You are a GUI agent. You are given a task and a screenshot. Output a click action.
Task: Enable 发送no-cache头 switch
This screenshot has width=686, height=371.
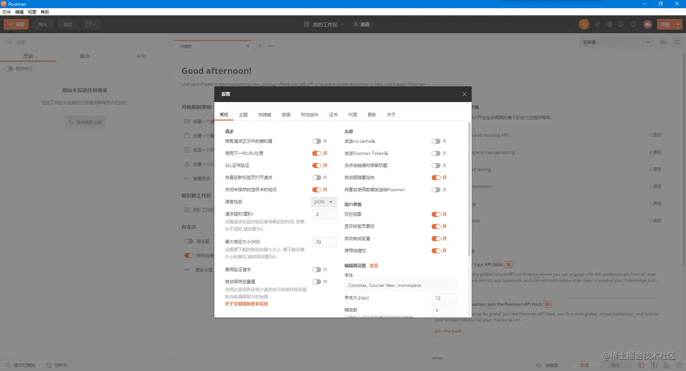click(436, 141)
